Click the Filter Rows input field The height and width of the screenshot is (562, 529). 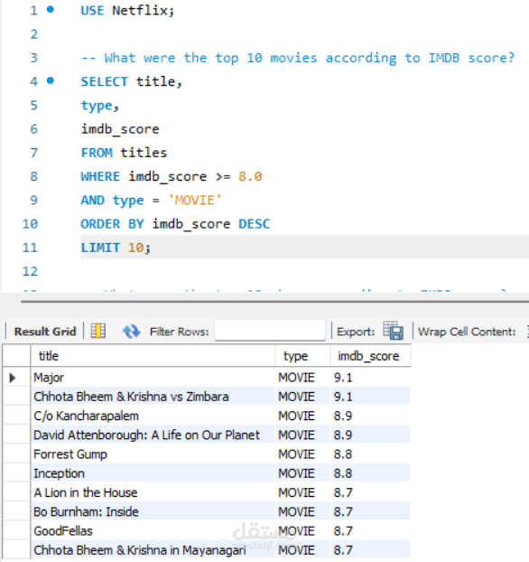click(270, 331)
